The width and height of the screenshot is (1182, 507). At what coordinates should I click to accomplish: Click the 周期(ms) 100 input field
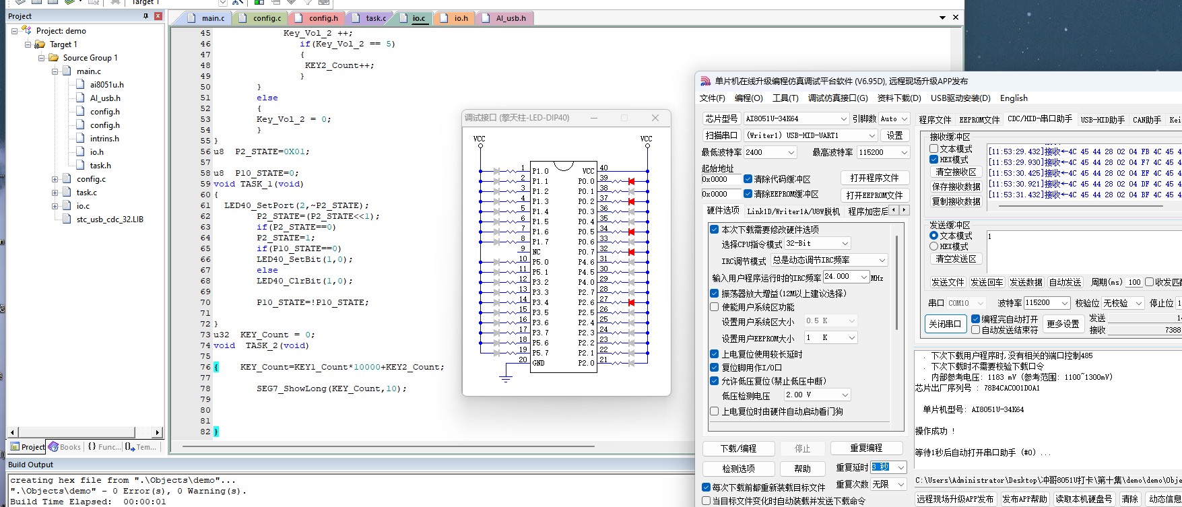click(x=1134, y=282)
